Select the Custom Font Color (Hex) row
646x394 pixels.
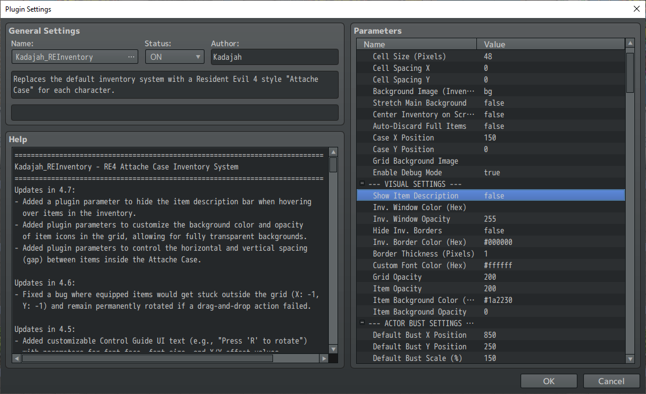(x=491, y=265)
